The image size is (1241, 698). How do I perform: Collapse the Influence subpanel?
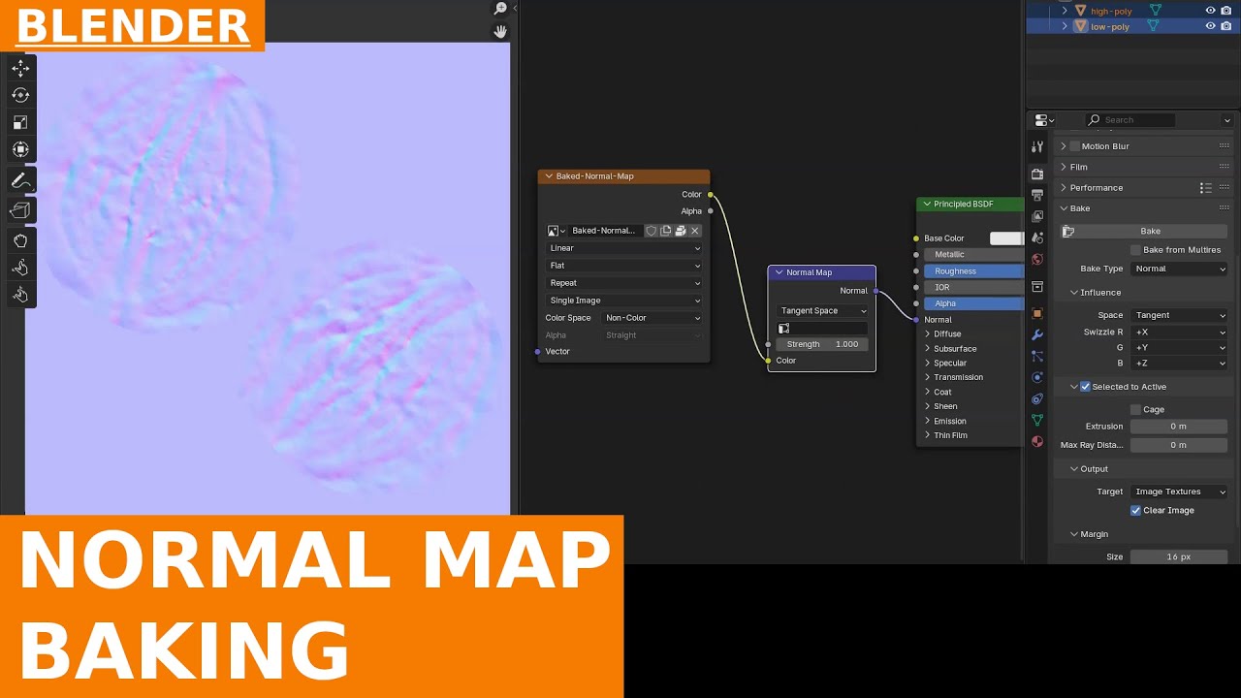point(1074,293)
